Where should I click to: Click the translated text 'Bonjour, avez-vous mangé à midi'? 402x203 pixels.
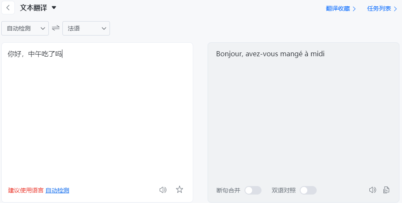[x=270, y=54]
